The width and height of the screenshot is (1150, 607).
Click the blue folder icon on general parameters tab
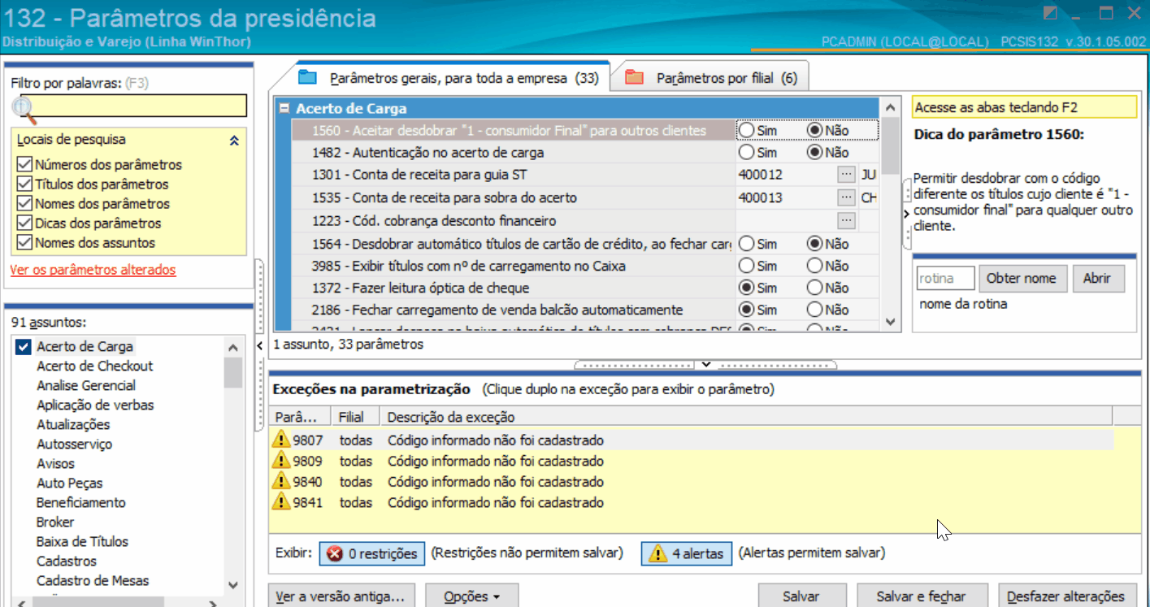(307, 78)
